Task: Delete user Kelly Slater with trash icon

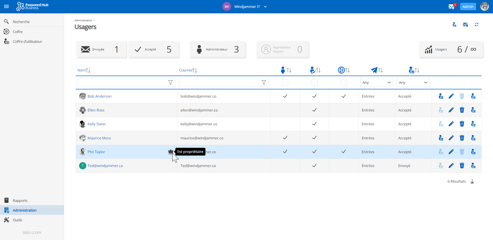Action: (x=462, y=124)
